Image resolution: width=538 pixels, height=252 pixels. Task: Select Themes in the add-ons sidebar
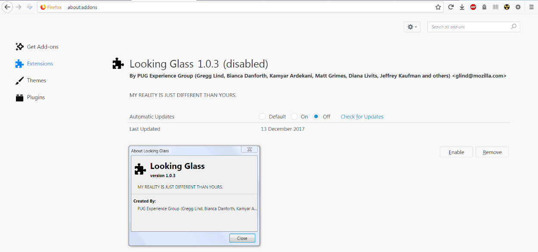tap(36, 80)
